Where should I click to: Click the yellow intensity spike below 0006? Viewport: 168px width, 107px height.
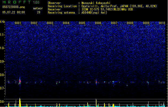click(x=96, y=103)
